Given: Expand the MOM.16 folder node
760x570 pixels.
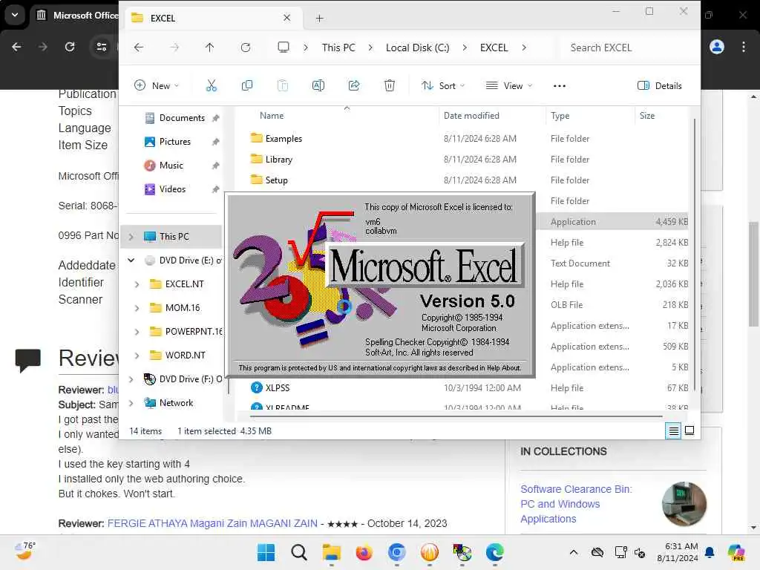Looking at the screenshot, I should [137, 308].
